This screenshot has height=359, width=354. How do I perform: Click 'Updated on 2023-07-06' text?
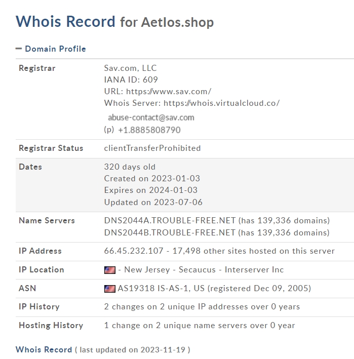pos(153,202)
